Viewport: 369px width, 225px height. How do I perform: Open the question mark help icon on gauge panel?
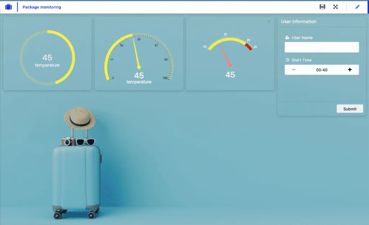[268, 21]
